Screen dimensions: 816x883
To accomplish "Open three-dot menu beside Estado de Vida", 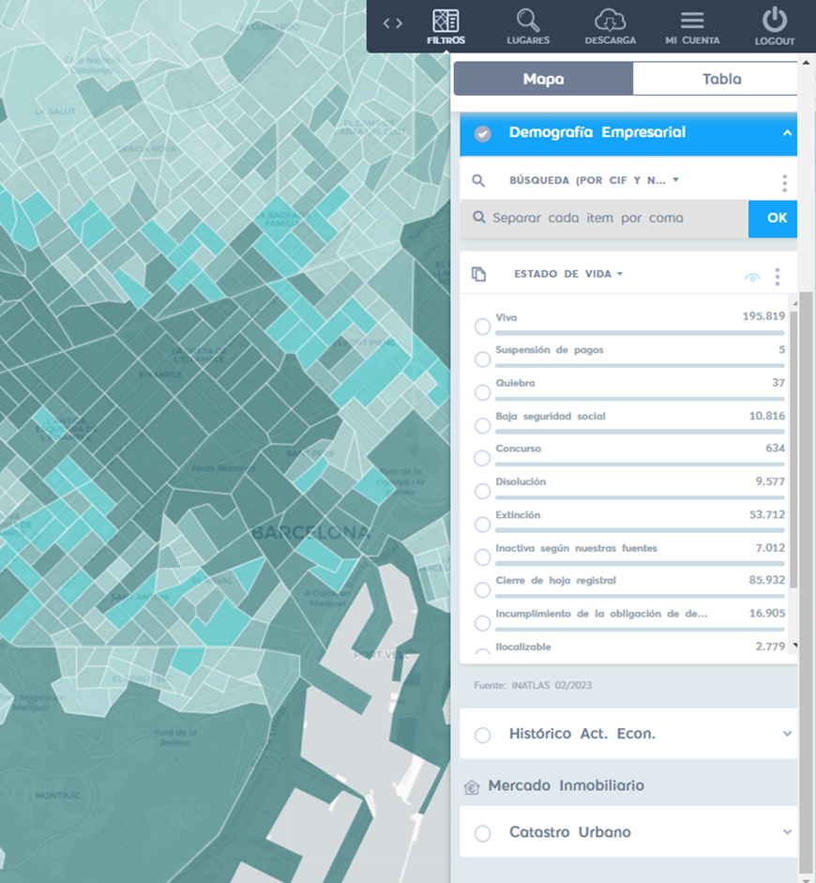I will [777, 277].
